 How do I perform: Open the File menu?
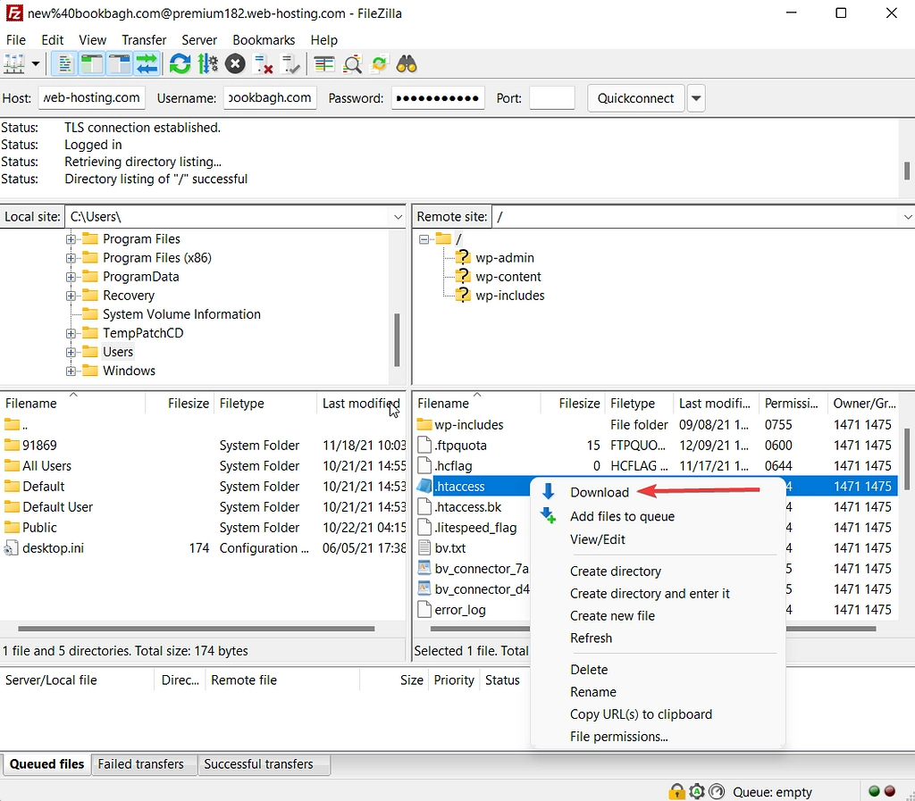16,40
